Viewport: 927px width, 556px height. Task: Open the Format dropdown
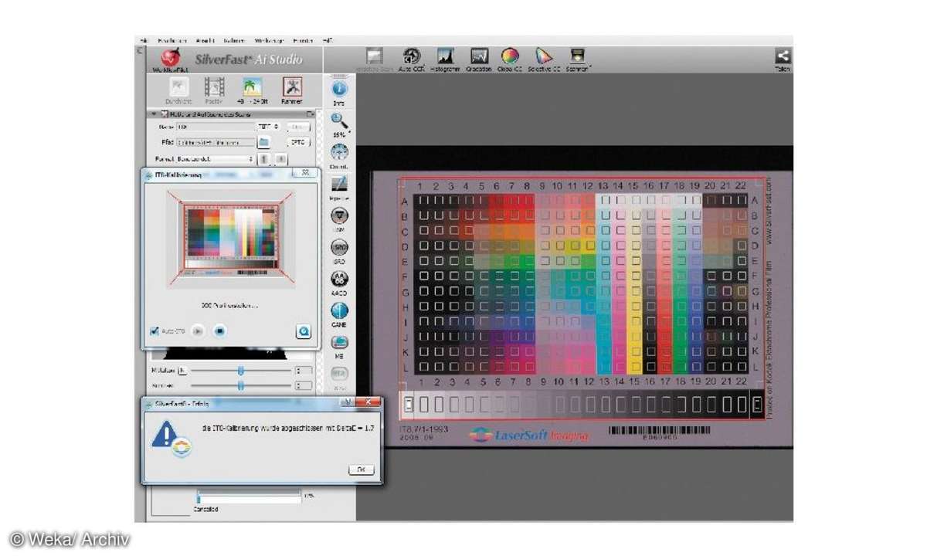pyautogui.click(x=214, y=159)
